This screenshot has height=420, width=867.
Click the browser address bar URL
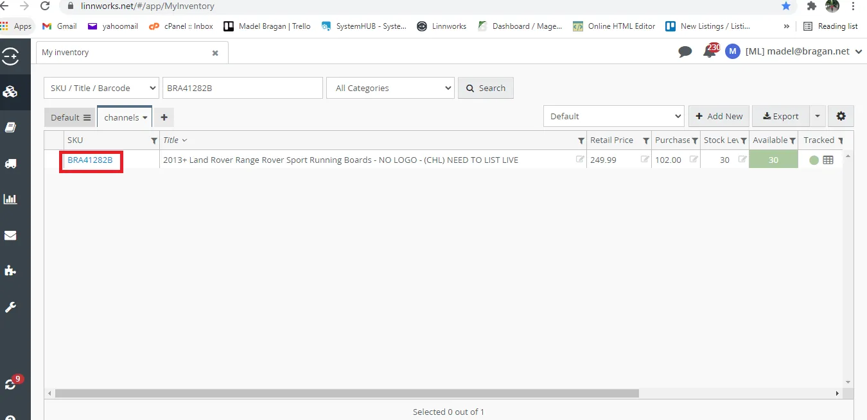tap(148, 6)
